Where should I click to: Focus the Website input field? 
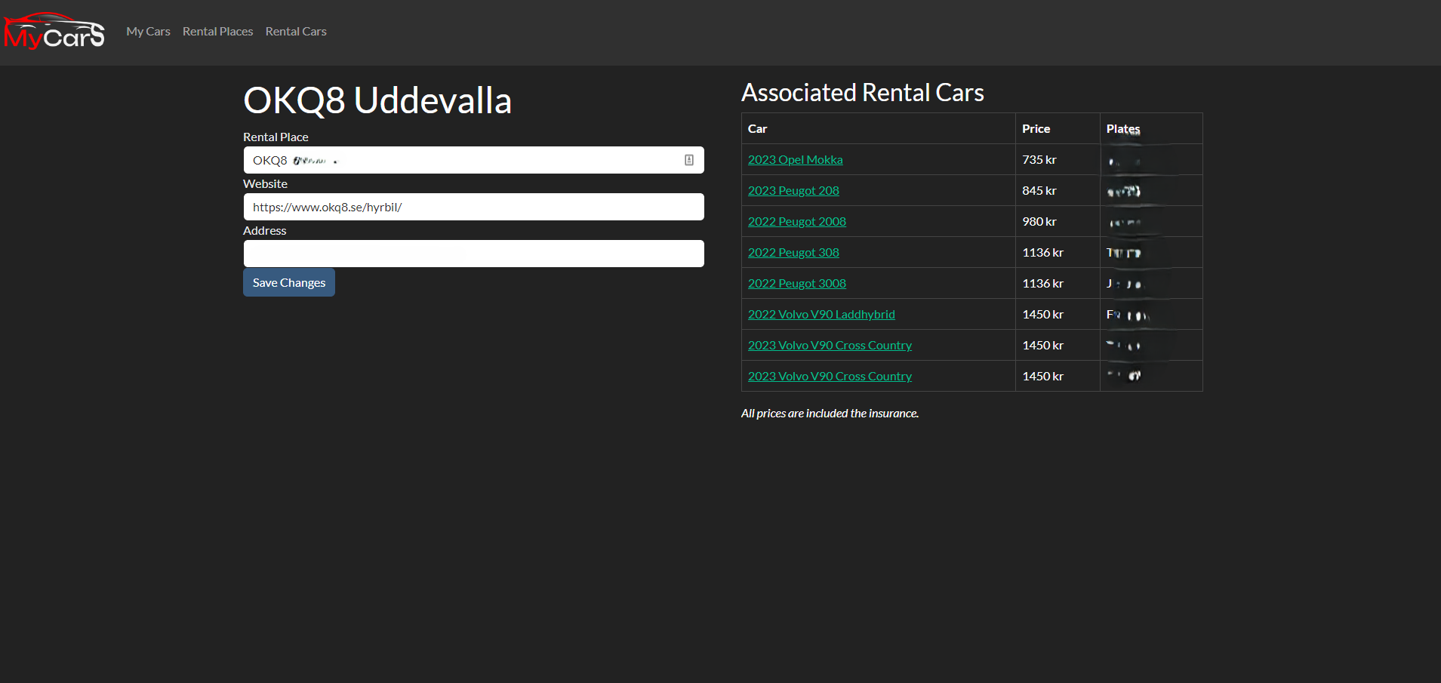tap(473, 207)
